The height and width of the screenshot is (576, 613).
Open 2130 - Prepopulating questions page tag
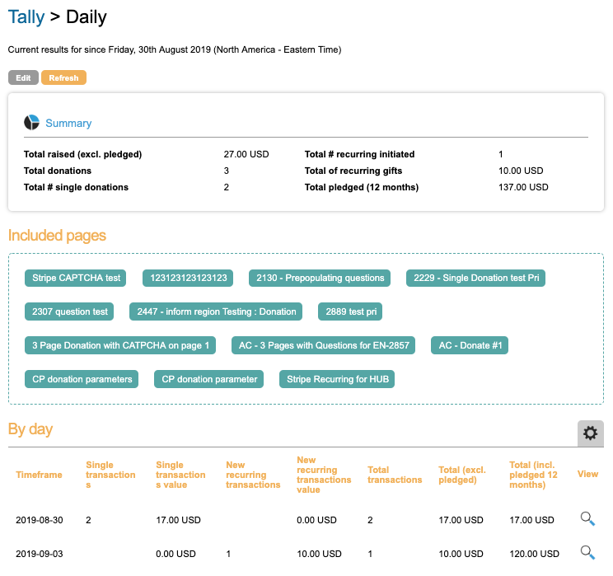(320, 278)
